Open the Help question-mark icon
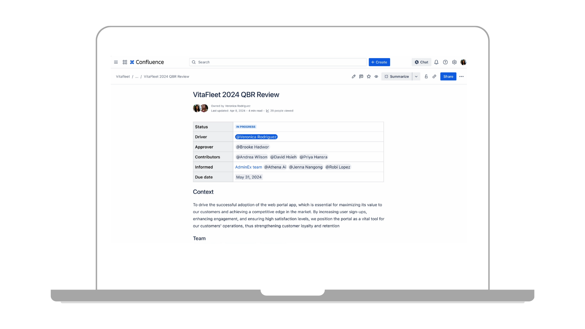Screen dimensions: 585x329 click(x=445, y=62)
